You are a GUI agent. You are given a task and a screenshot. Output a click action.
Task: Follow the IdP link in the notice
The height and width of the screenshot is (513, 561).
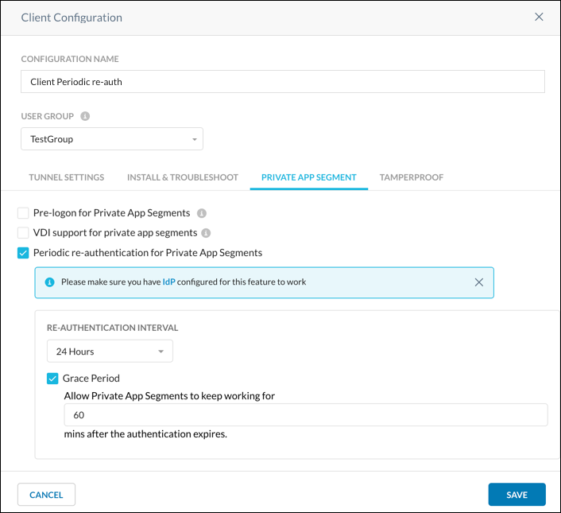click(168, 282)
